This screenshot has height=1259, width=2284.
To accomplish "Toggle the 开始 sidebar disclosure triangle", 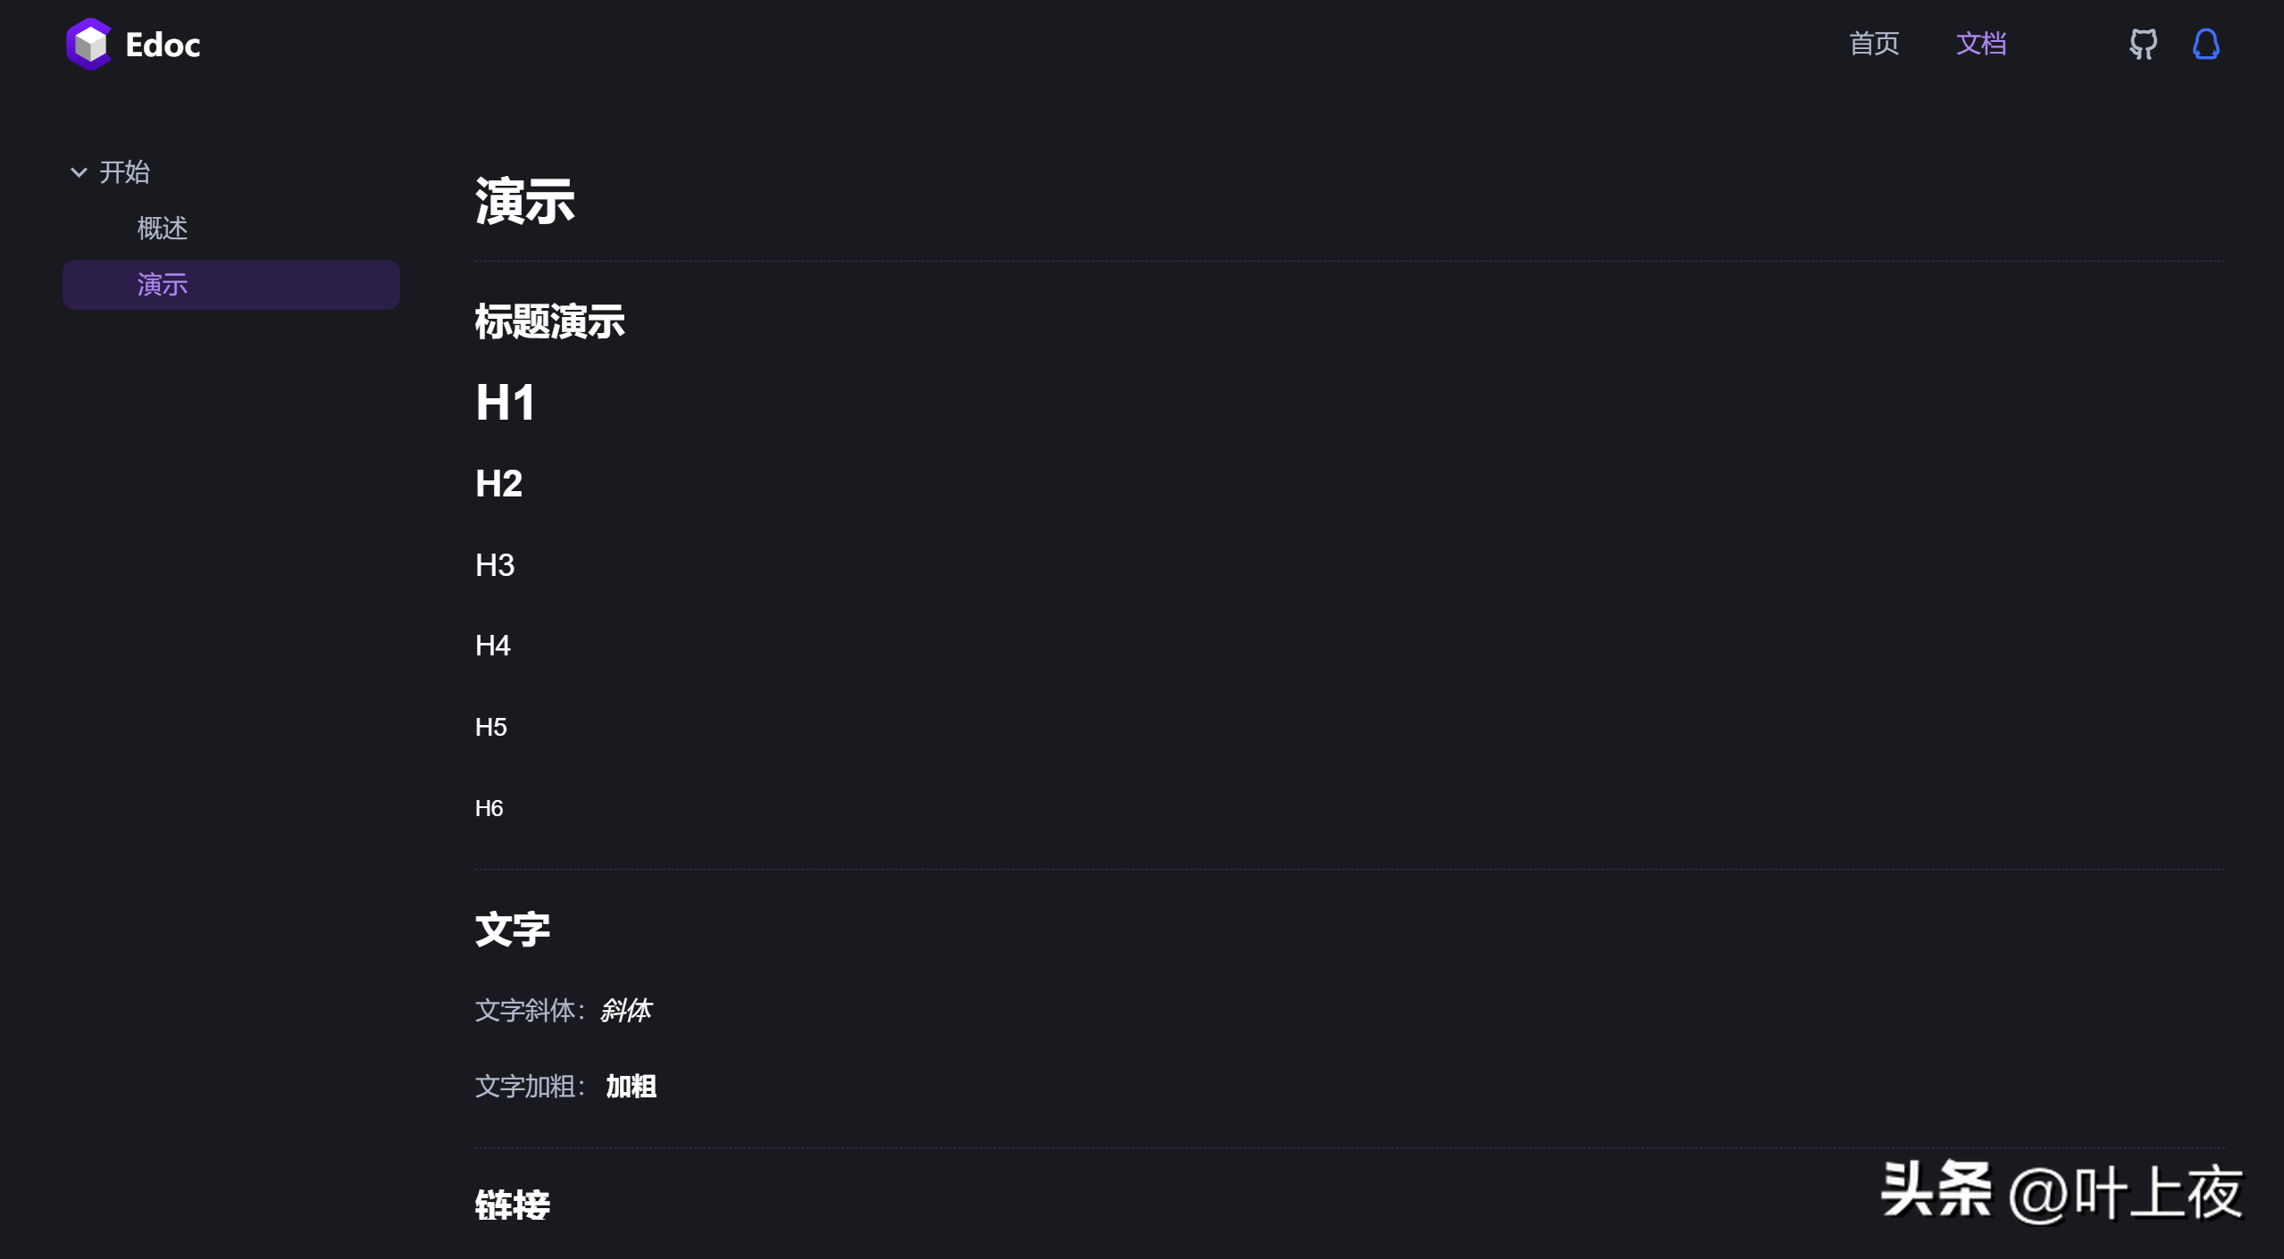I will pos(78,171).
